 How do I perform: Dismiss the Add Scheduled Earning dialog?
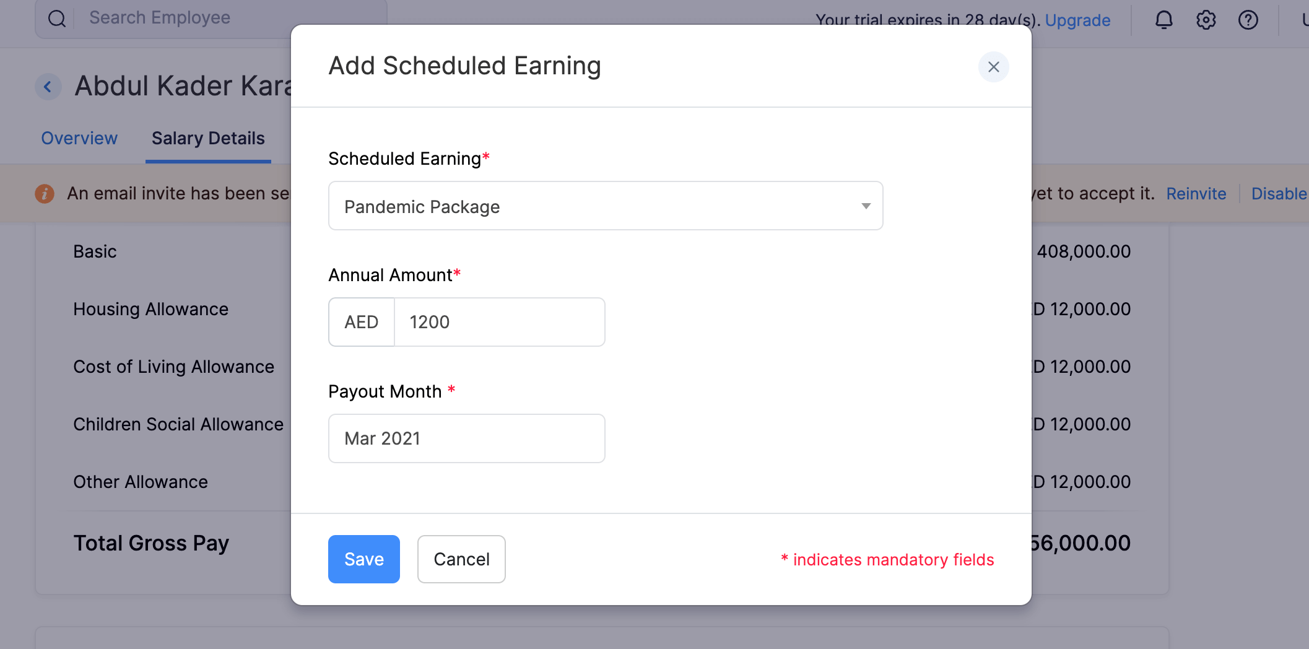tap(994, 67)
